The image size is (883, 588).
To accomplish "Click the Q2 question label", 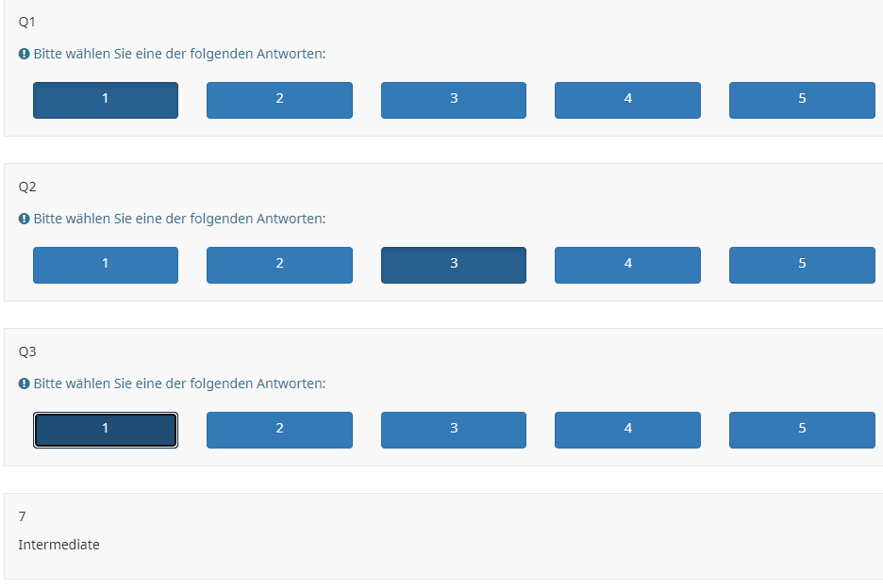I will coord(27,187).
